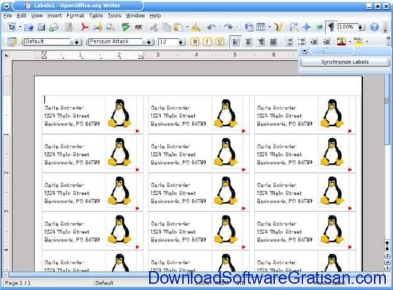Click the Page 1 / 1 status field

tap(18, 283)
